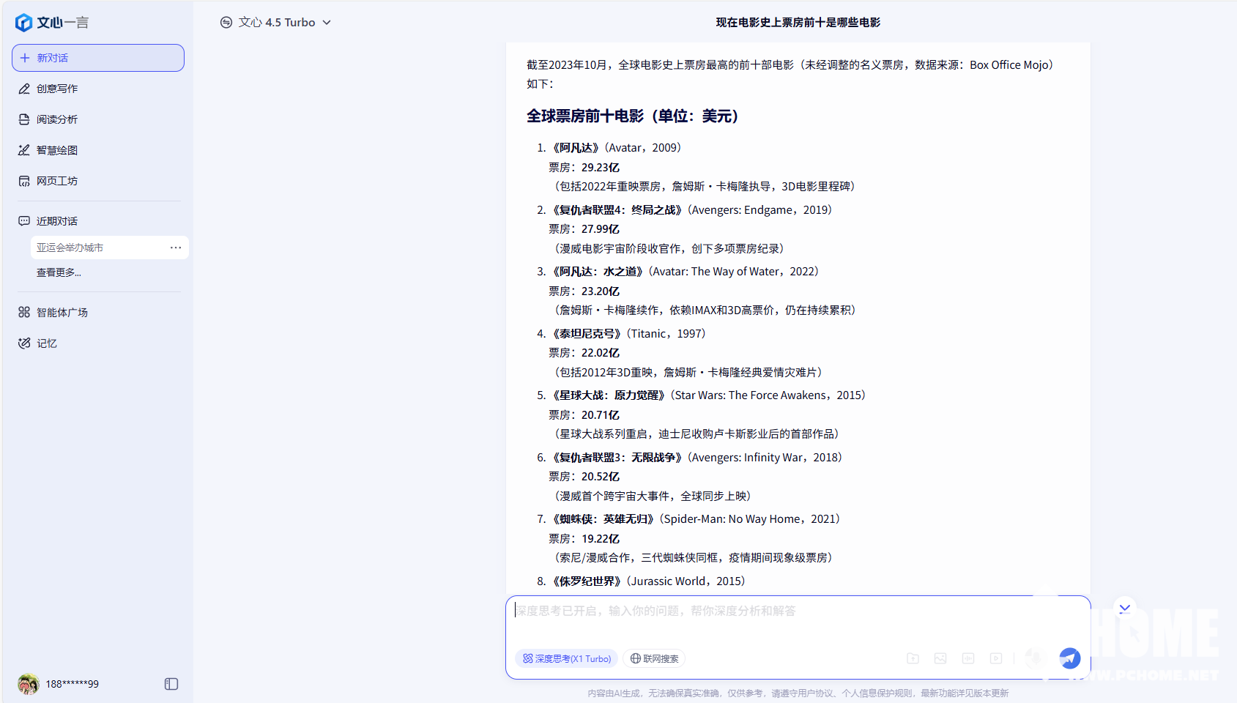The width and height of the screenshot is (1237, 703).
Task: Click the upload image icon
Action: coord(940,658)
